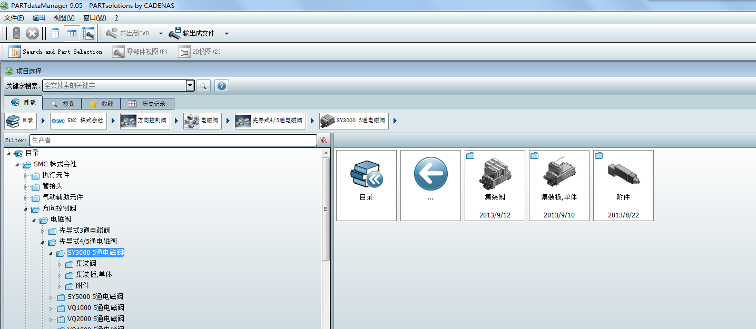Open arrow after the 电磁阀 breadcrumb
The width and height of the screenshot is (756, 329).
coord(228,121)
